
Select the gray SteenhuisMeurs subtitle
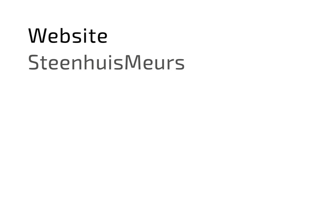click(106, 62)
